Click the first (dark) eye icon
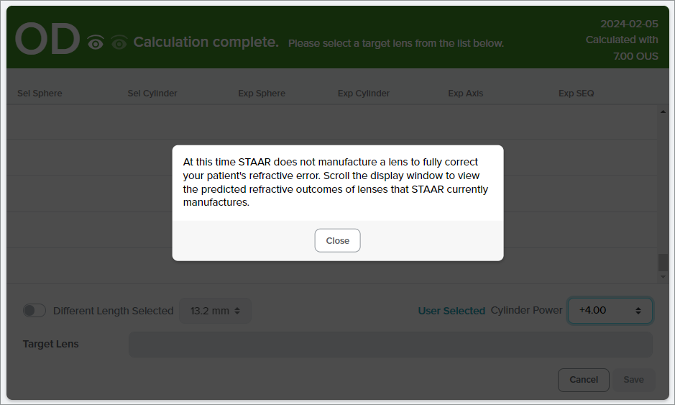 click(96, 43)
